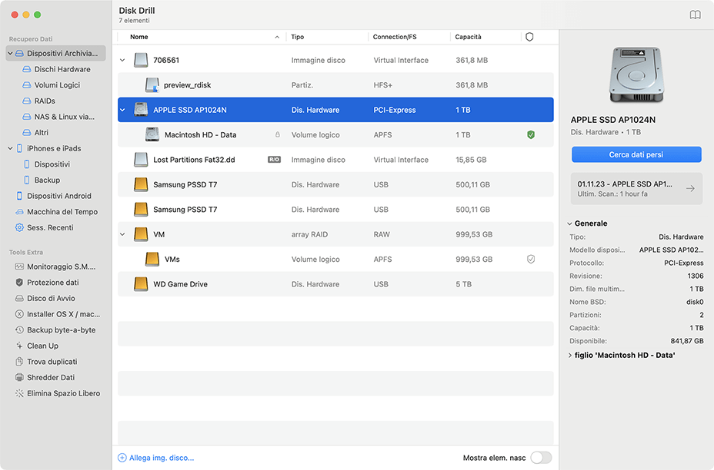
Task: Click the WD Game Drive orange disk icon
Action: [x=141, y=284]
